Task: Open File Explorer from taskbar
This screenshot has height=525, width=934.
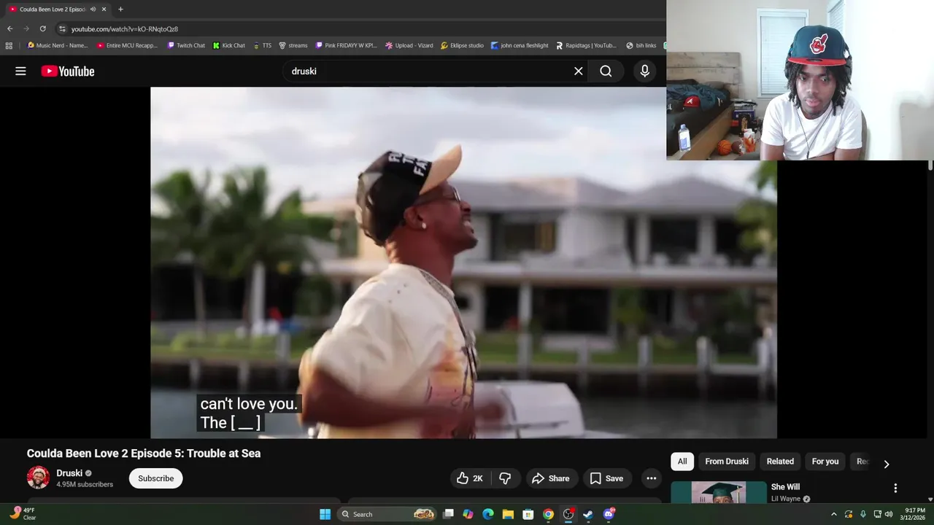Action: 508,514
